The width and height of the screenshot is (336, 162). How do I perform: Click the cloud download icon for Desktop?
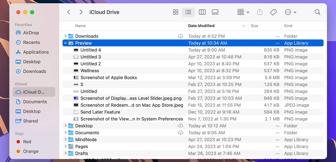[181, 126]
